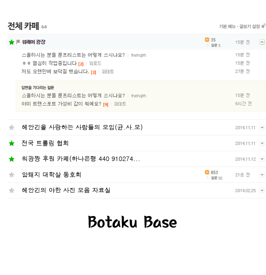Toggle the gray star for 헤안긴을 사랑하는 사람들의 모임
This screenshot has height=275, width=266.
[12, 127]
